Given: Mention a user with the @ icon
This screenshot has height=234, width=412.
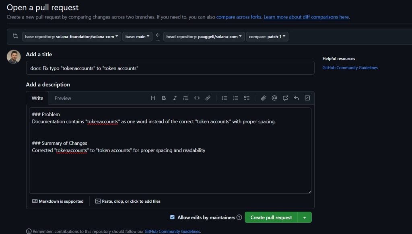Looking at the screenshot, I should click(x=274, y=98).
